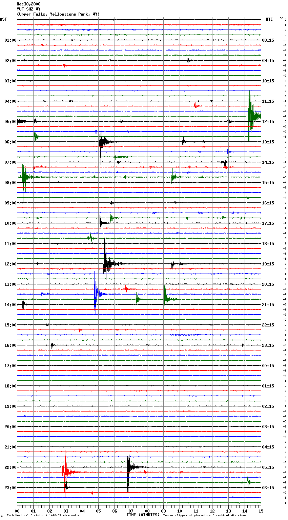Click minute tick 00 on bottom axis
288x520 pixels.
(17, 511)
